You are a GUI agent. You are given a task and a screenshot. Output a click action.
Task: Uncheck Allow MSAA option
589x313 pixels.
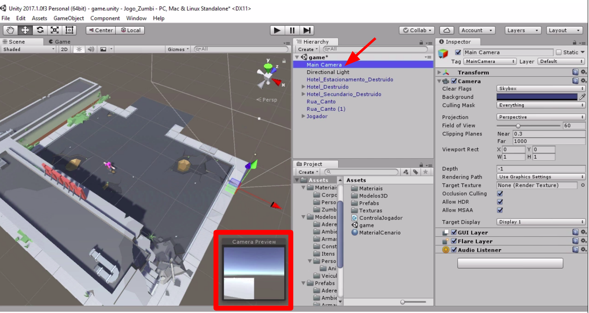(x=500, y=210)
